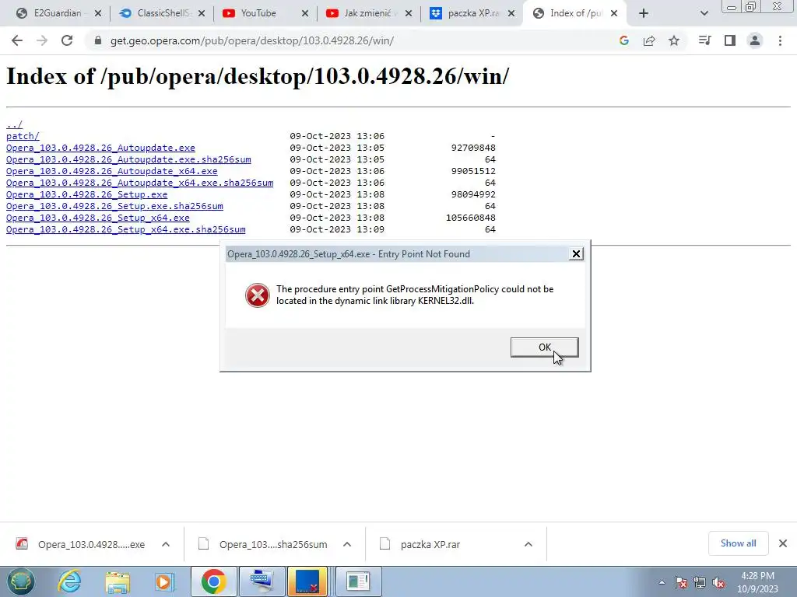This screenshot has height=597, width=797.
Task: Open the last taskbar window icon
Action: click(x=358, y=581)
